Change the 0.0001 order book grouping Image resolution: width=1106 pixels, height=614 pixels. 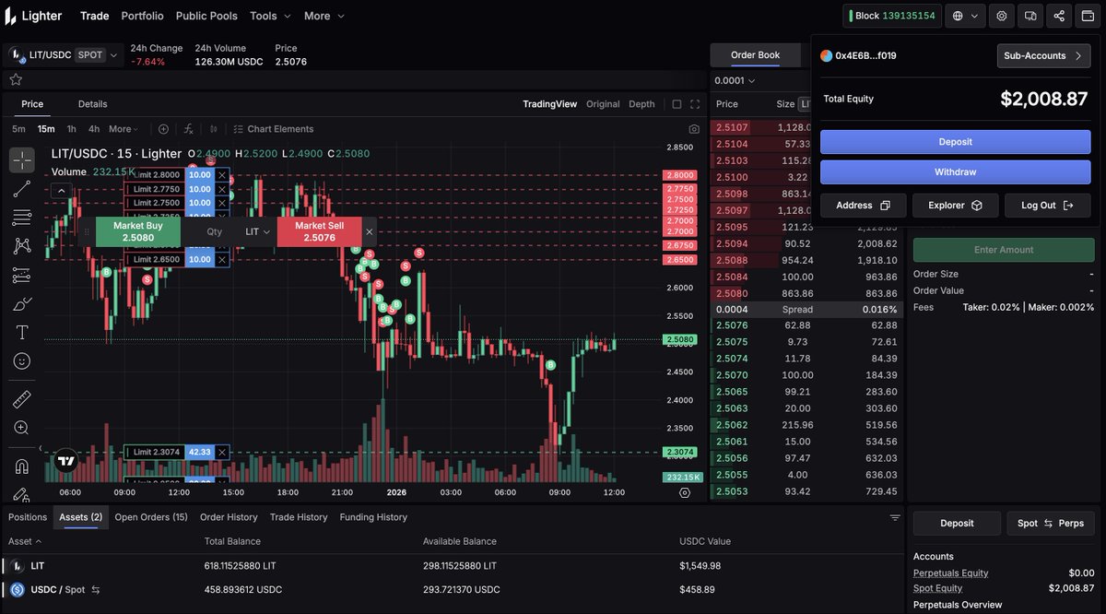pyautogui.click(x=736, y=80)
